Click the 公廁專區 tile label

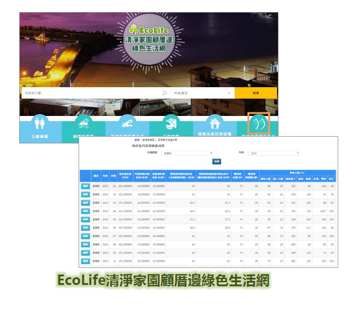[x=40, y=136]
